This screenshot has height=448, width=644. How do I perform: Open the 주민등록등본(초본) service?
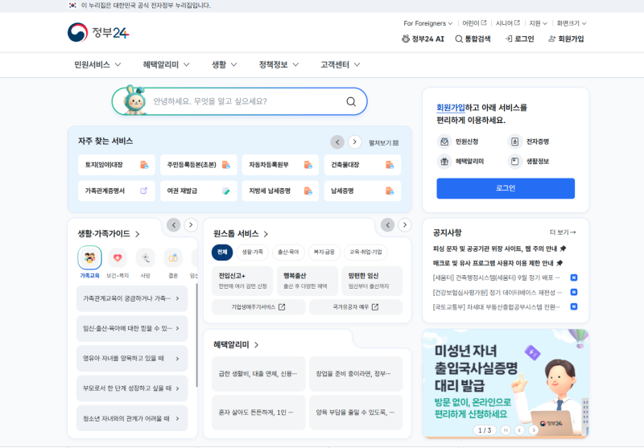(198, 165)
